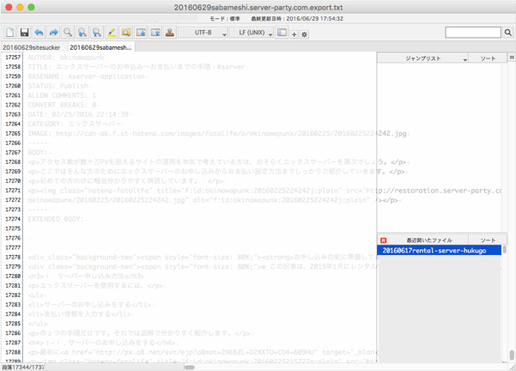Click the line "BASENAME: xserver-application"
Image resolution: width=516 pixels, height=371 pixels.
(86, 76)
